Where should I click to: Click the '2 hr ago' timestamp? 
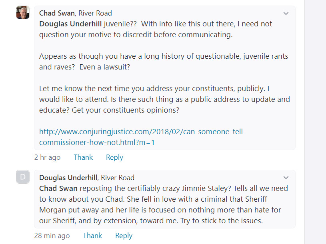pos(47,157)
